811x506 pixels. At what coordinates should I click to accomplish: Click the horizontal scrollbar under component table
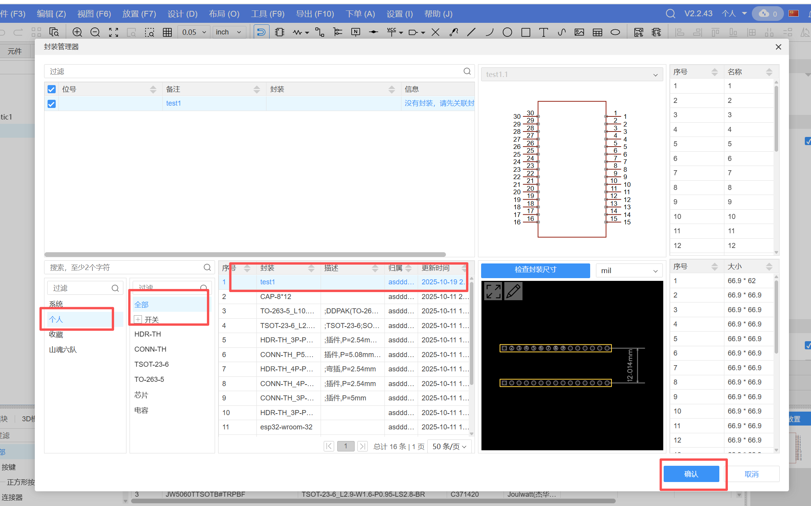tap(245, 255)
